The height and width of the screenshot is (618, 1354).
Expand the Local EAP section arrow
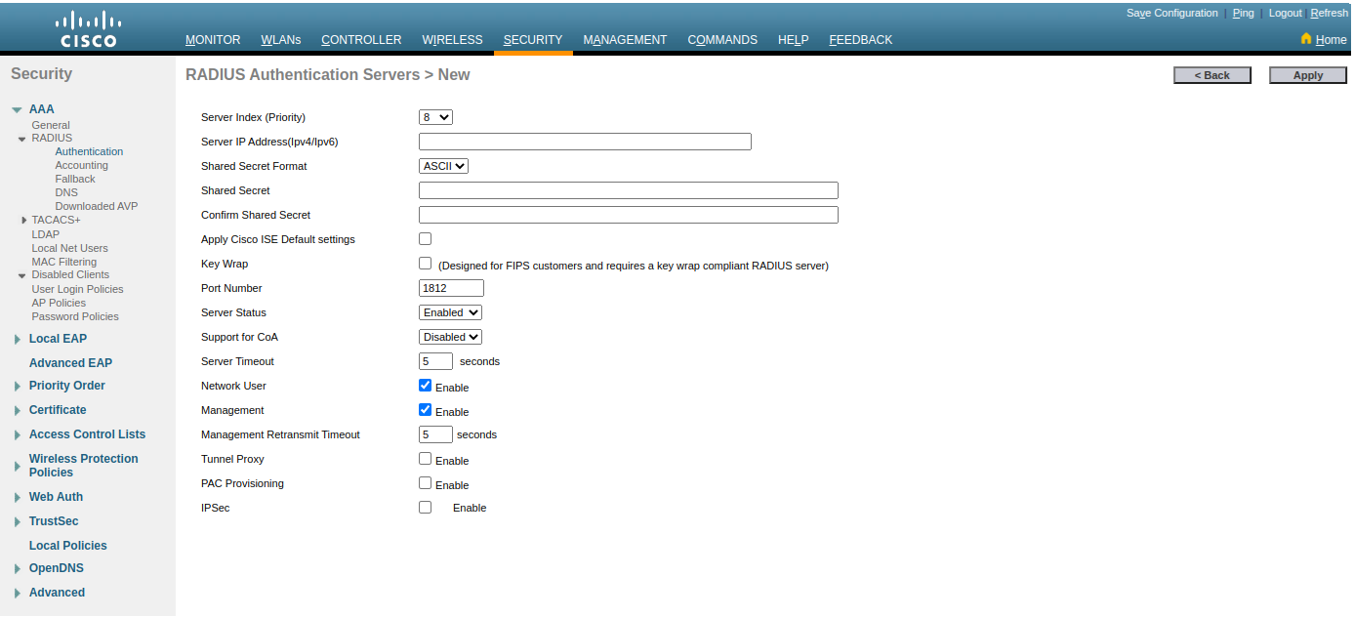(x=18, y=340)
